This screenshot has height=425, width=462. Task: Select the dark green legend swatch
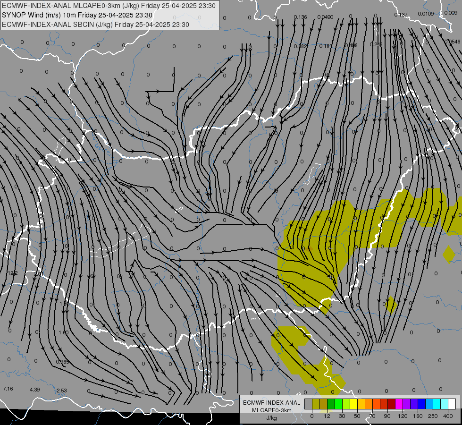click(x=331, y=404)
